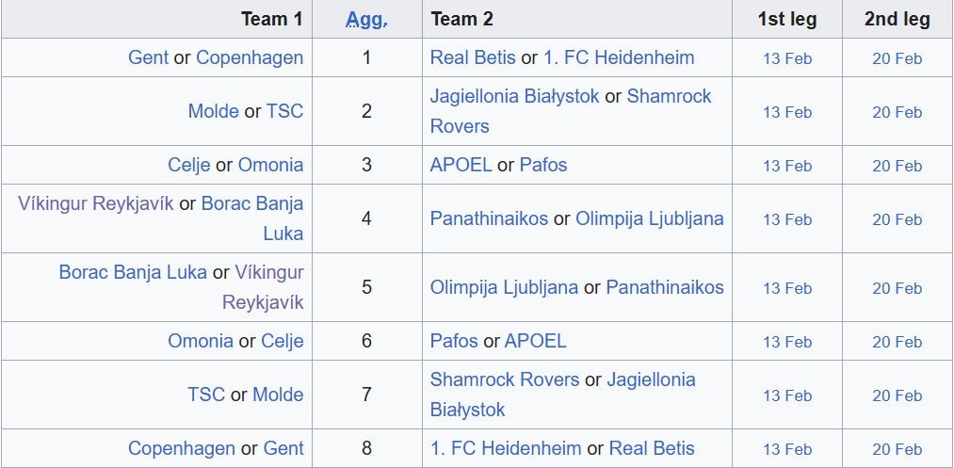Image resolution: width=954 pixels, height=468 pixels.
Task: Click the Molde link in row 2
Action: (x=213, y=111)
